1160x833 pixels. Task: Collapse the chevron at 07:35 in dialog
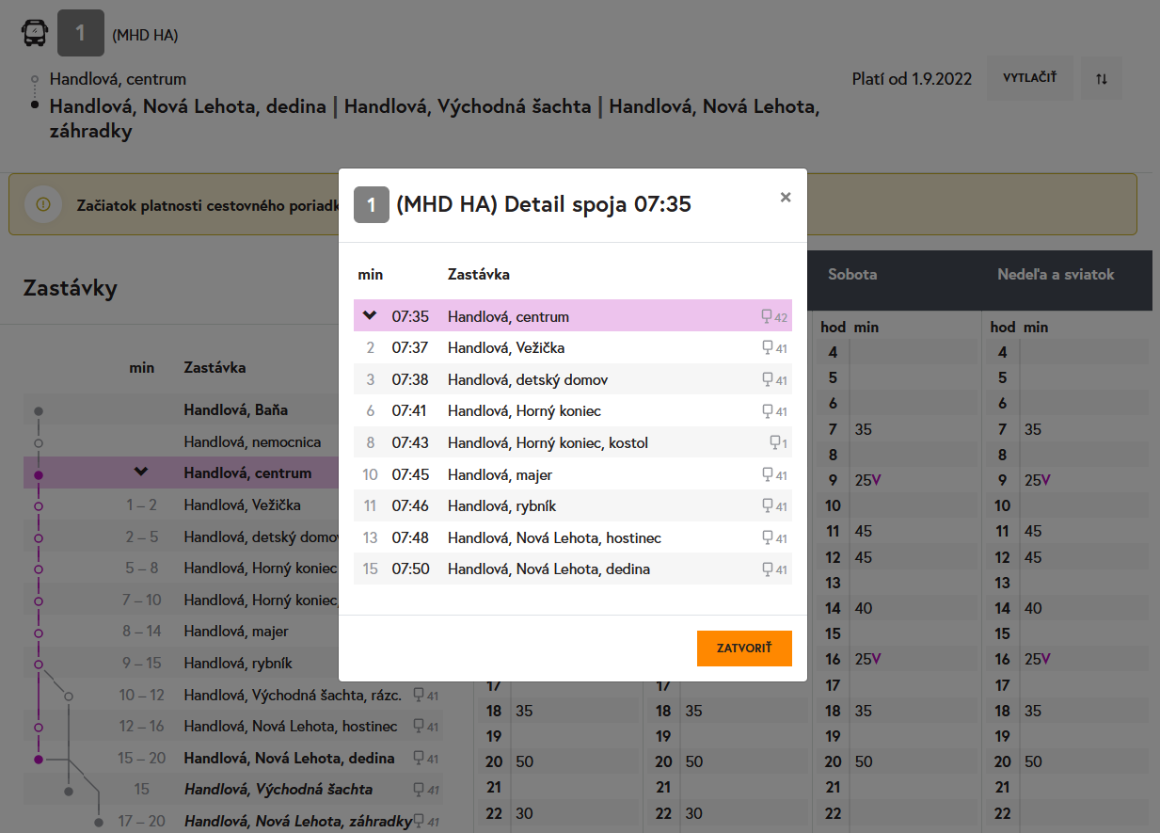click(x=370, y=315)
